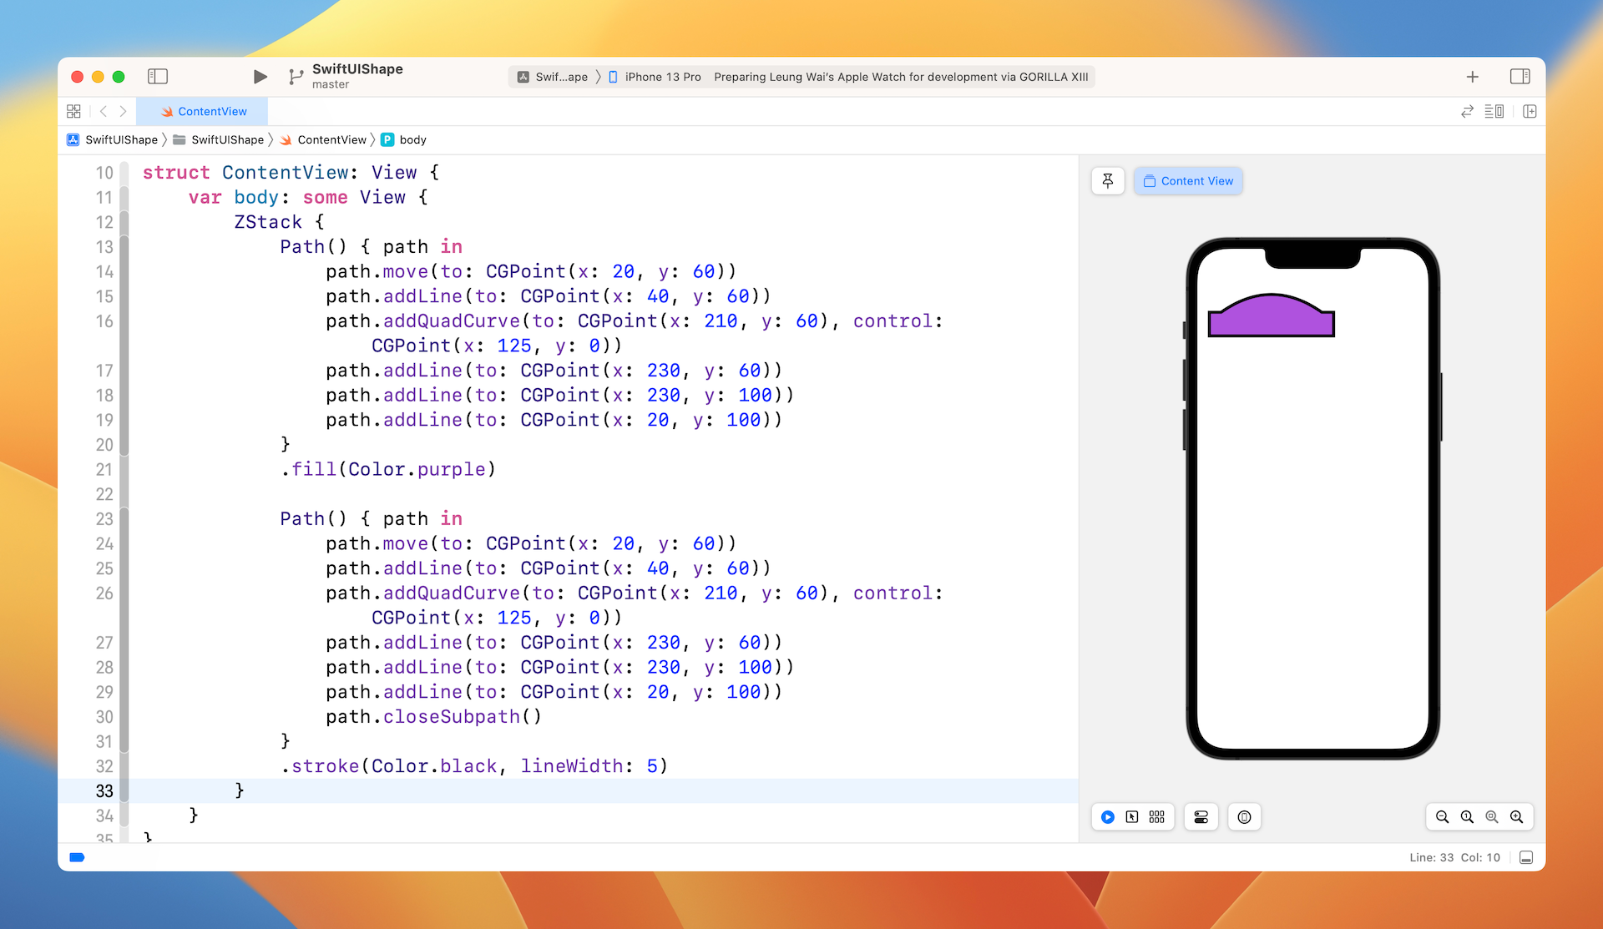Zoom in the canvas preview
The width and height of the screenshot is (1603, 929).
(1516, 817)
